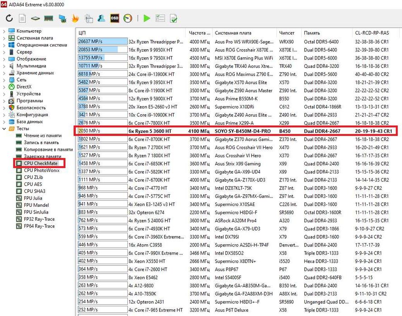Select the CPU PhotoWorxx benchmark
The height and width of the screenshot is (316, 402).
pyautogui.click(x=42, y=170)
